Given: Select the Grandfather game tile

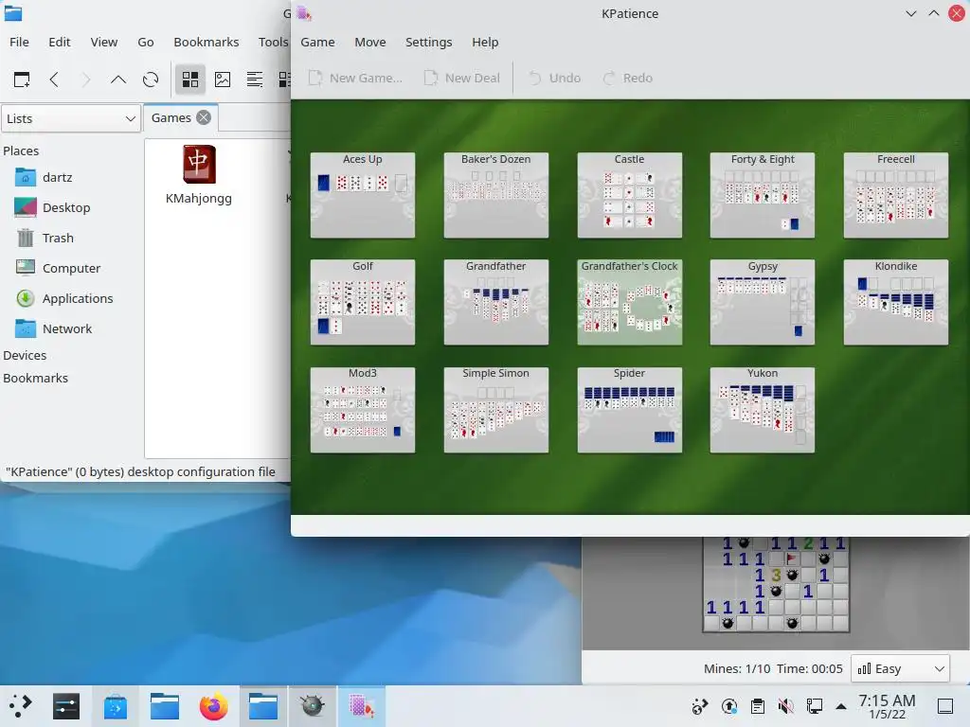Looking at the screenshot, I should pyautogui.click(x=495, y=302).
